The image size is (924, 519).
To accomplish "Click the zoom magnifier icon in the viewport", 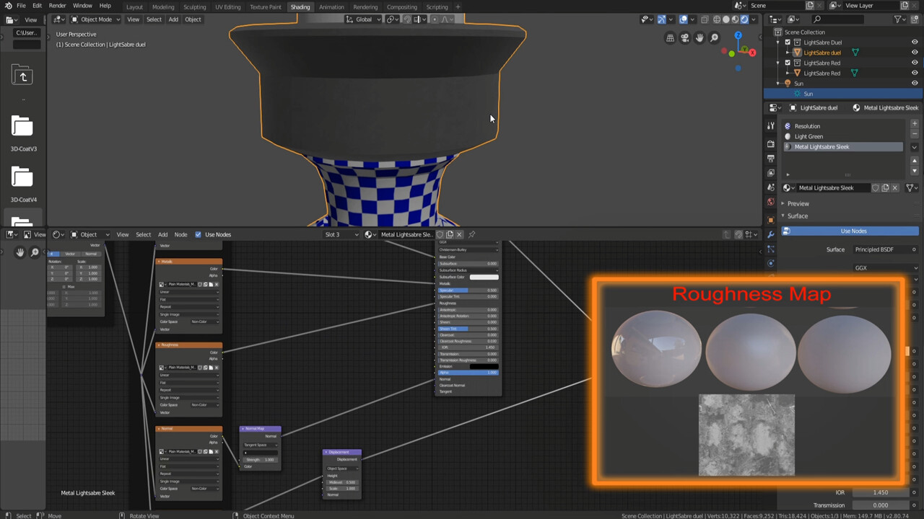I will tap(713, 37).
